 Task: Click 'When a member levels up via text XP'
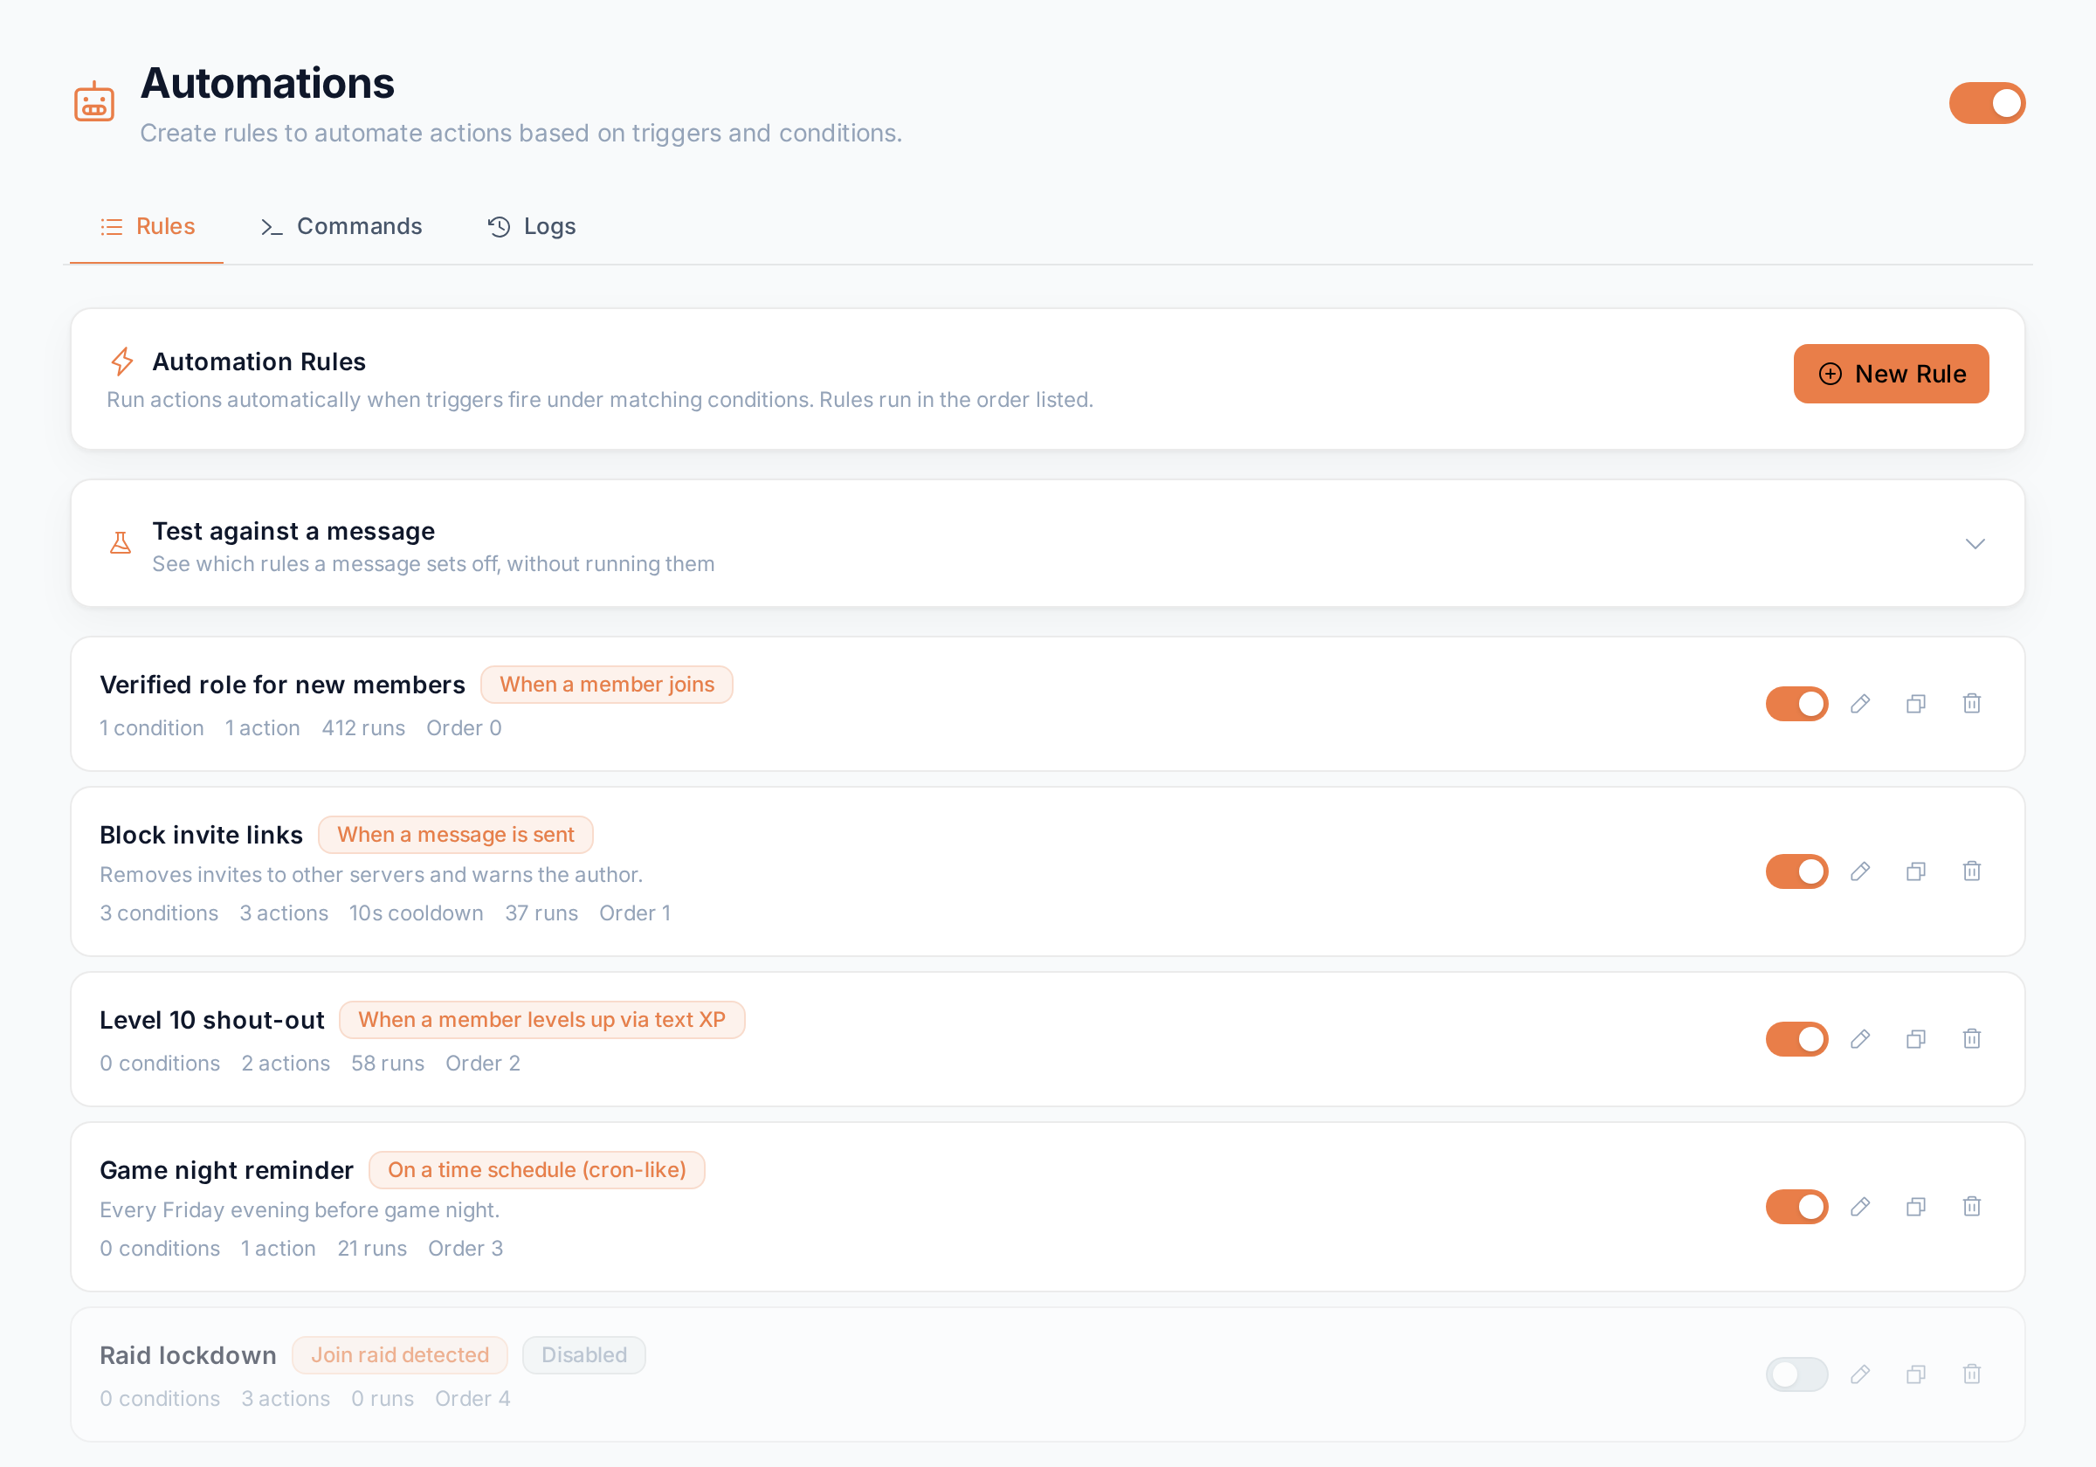coord(541,1020)
